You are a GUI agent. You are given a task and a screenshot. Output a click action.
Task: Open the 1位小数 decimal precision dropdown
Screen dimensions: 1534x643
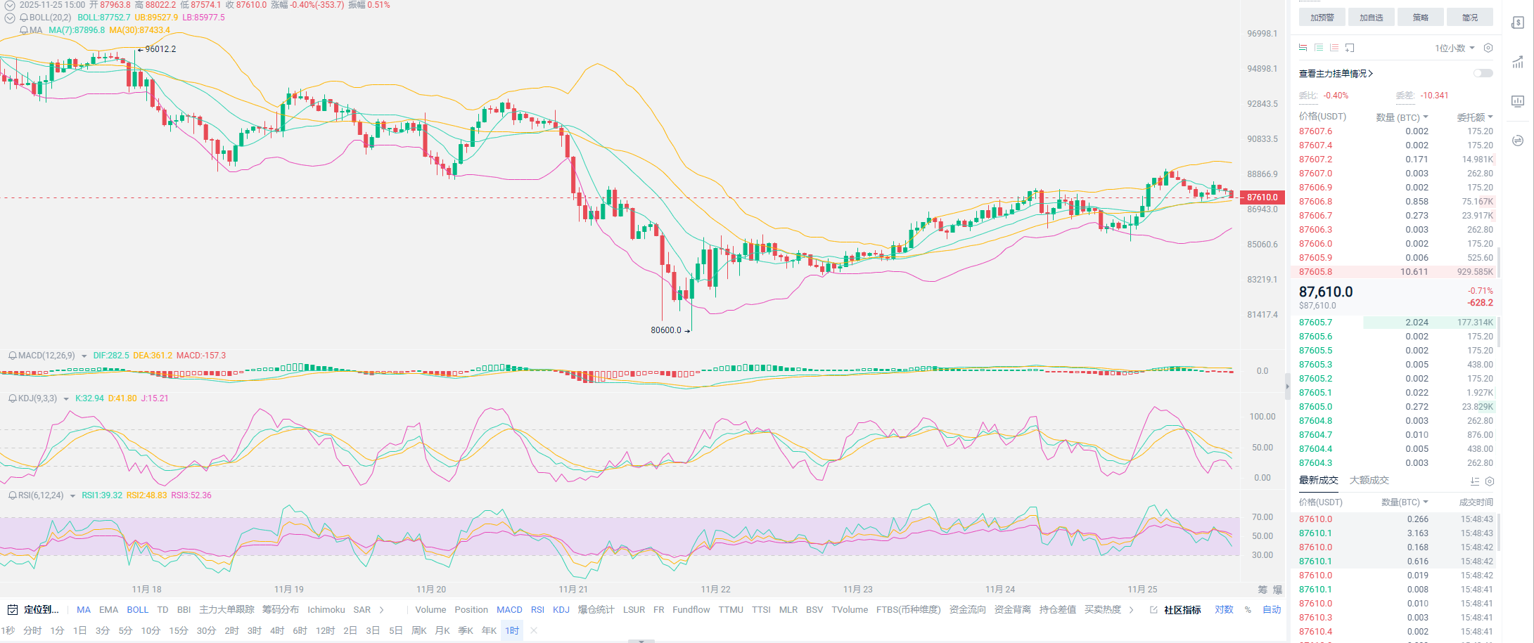pyautogui.click(x=1455, y=48)
